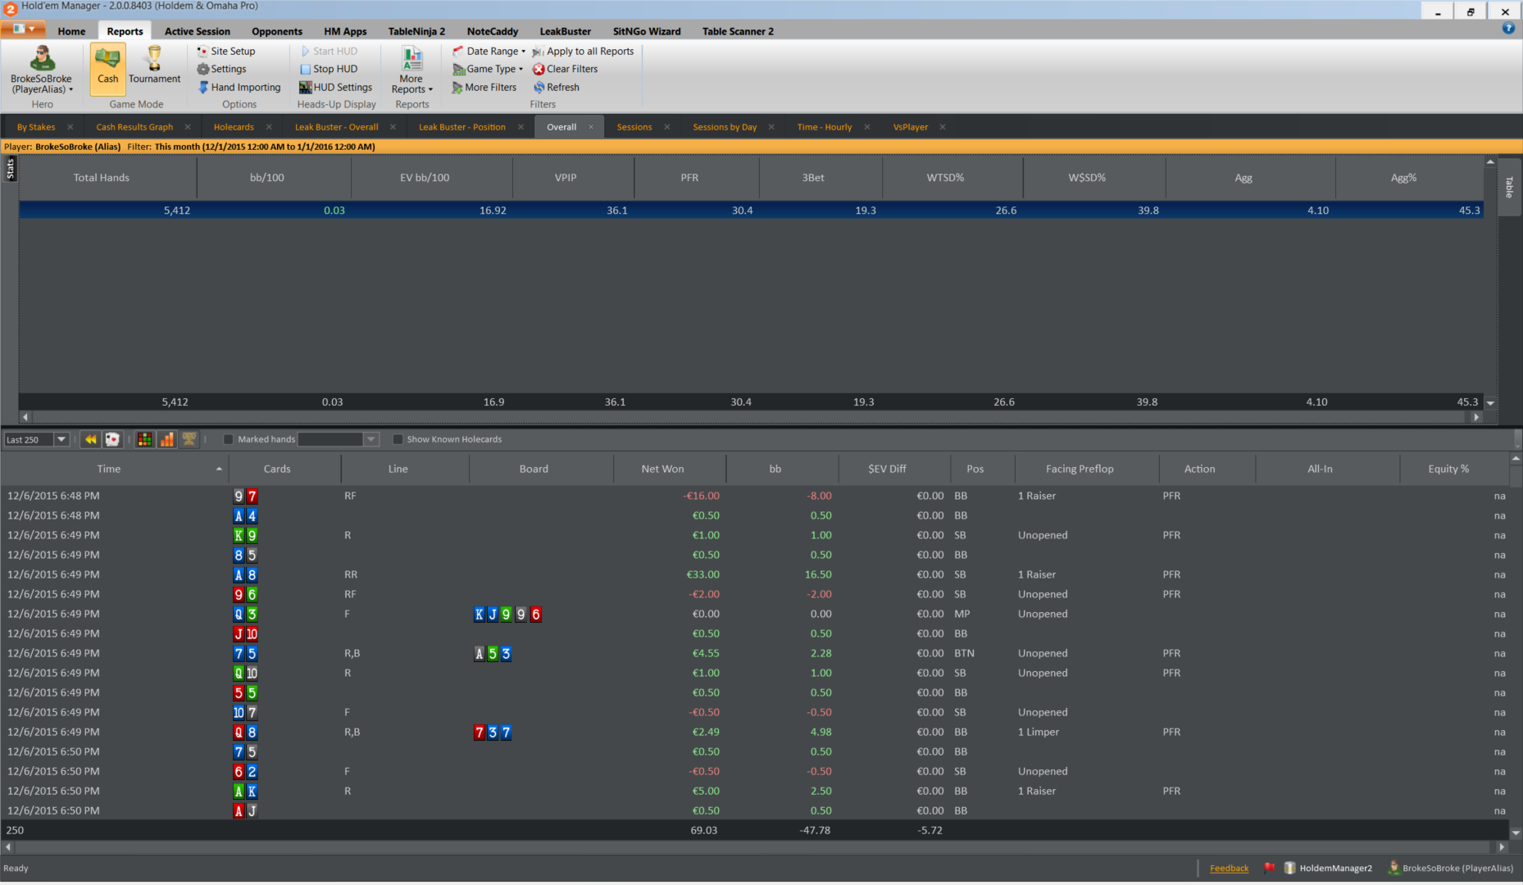1523x885 pixels.
Task: Click the trophy icon in hands toolbar
Action: click(x=189, y=439)
